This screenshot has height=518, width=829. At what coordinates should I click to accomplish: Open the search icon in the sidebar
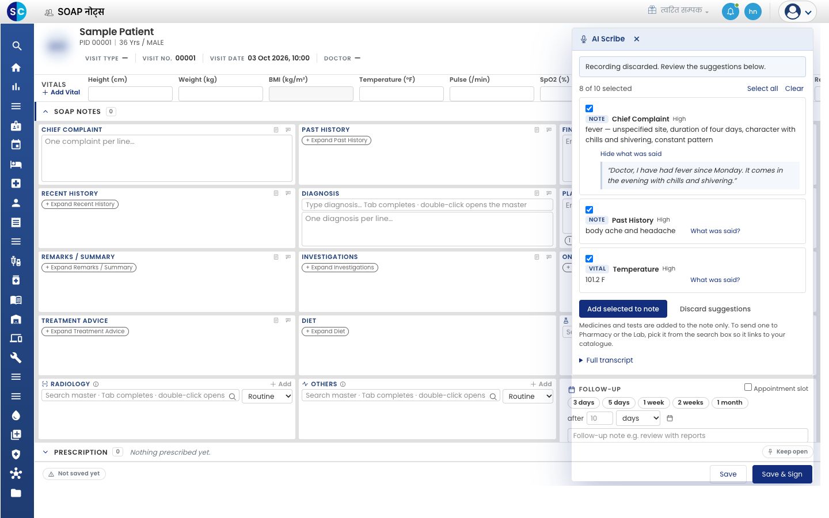click(x=17, y=46)
